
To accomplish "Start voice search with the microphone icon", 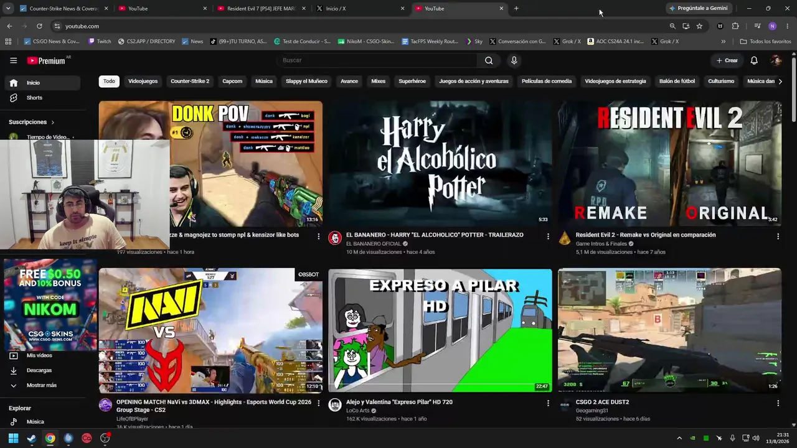I will pos(514,60).
